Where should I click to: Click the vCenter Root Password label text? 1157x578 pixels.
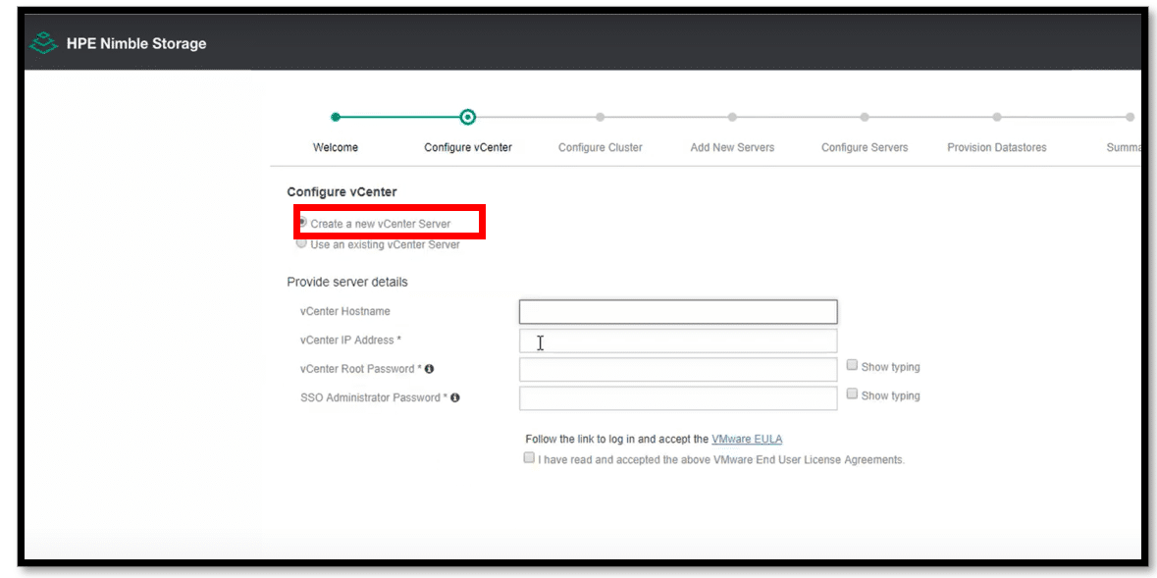pyautogui.click(x=360, y=368)
